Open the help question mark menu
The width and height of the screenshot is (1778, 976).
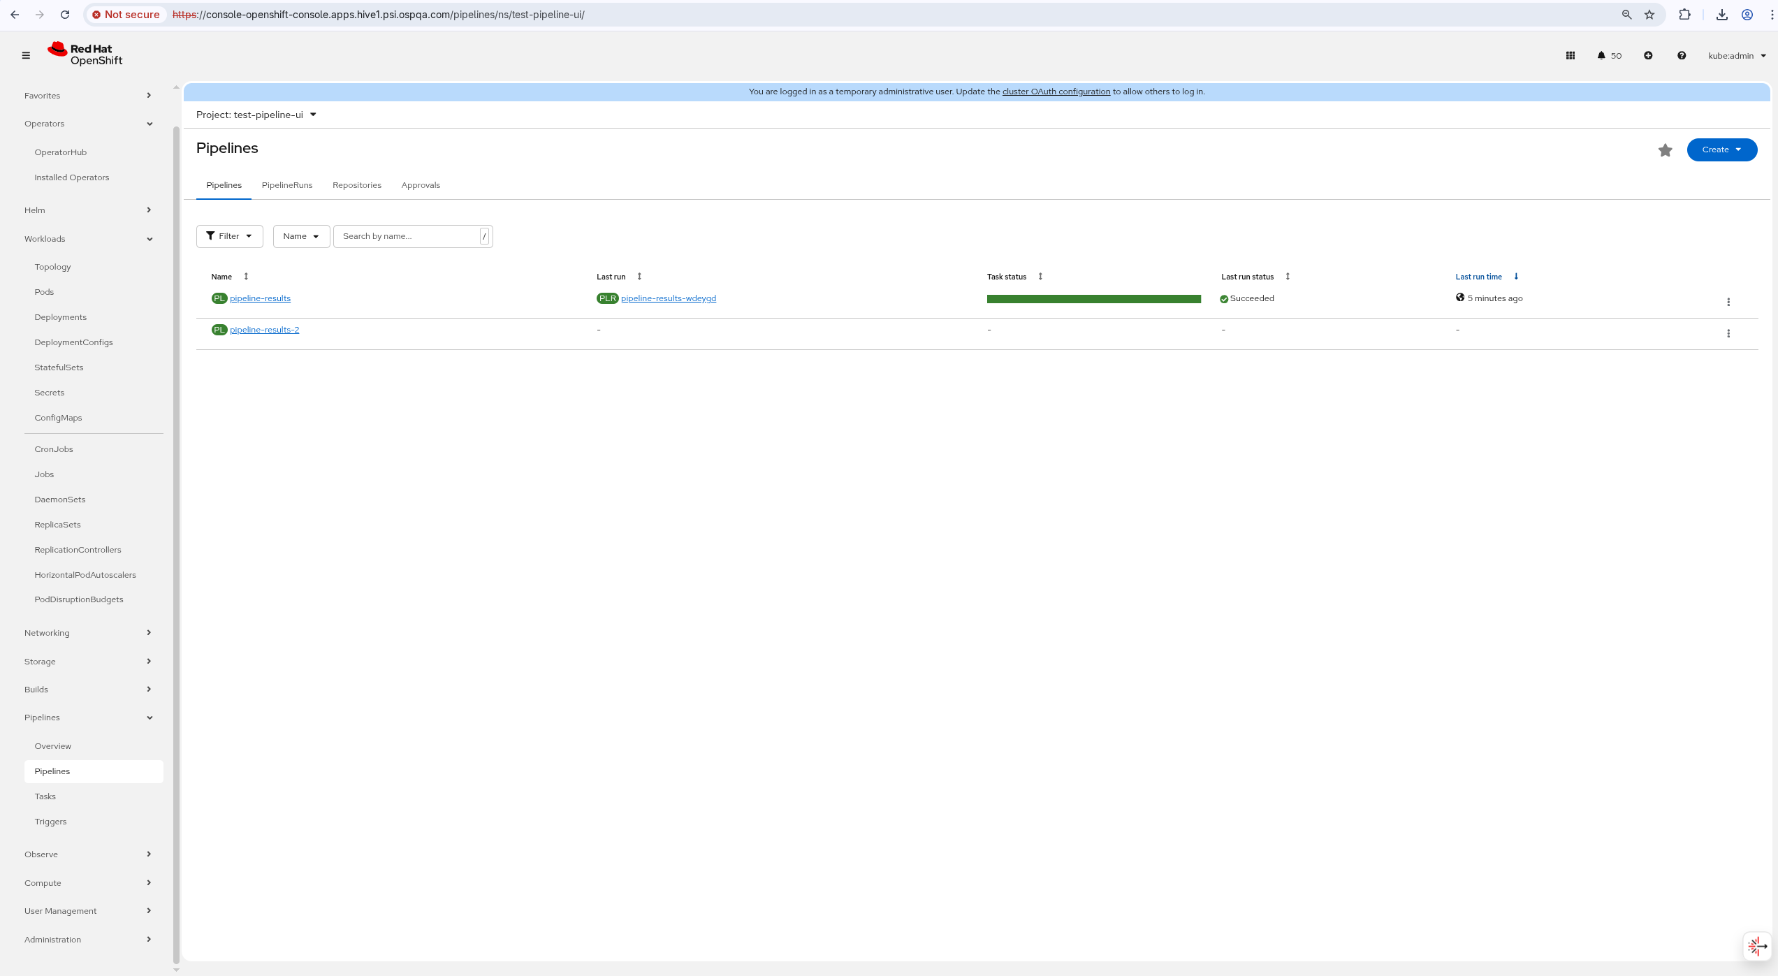(1681, 55)
